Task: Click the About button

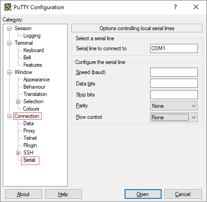Action: click(23, 194)
